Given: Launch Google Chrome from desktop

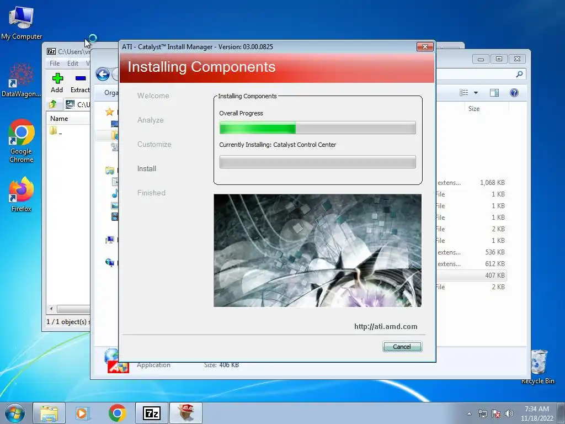Looking at the screenshot, I should coord(22,141).
